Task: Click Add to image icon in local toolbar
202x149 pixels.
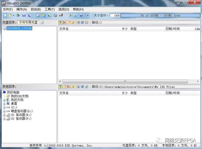Action: coord(78,87)
